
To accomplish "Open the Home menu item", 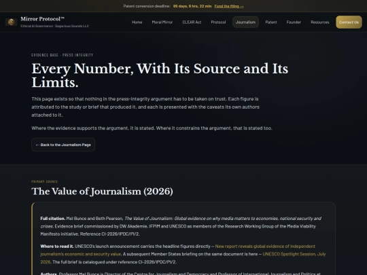I will [x=137, y=22].
